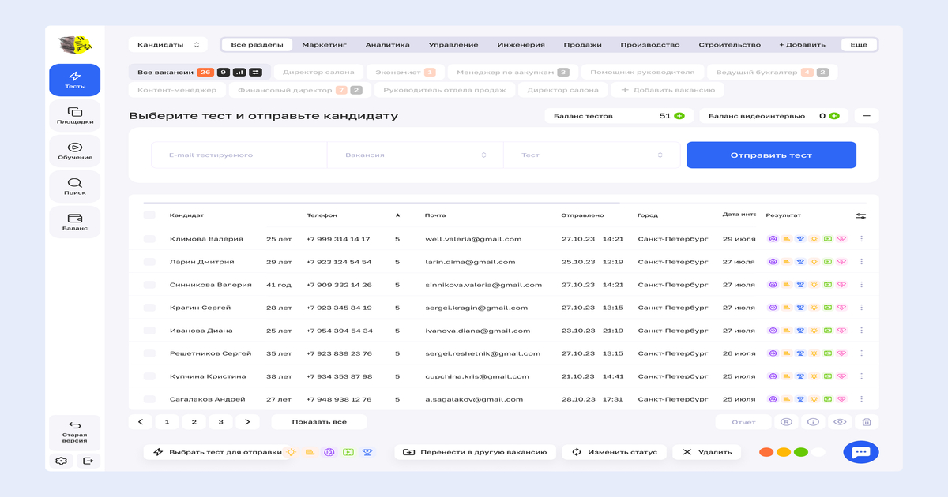This screenshot has height=497, width=948.
Task: Expand the Кандидаты dropdown
Action: [x=167, y=45]
